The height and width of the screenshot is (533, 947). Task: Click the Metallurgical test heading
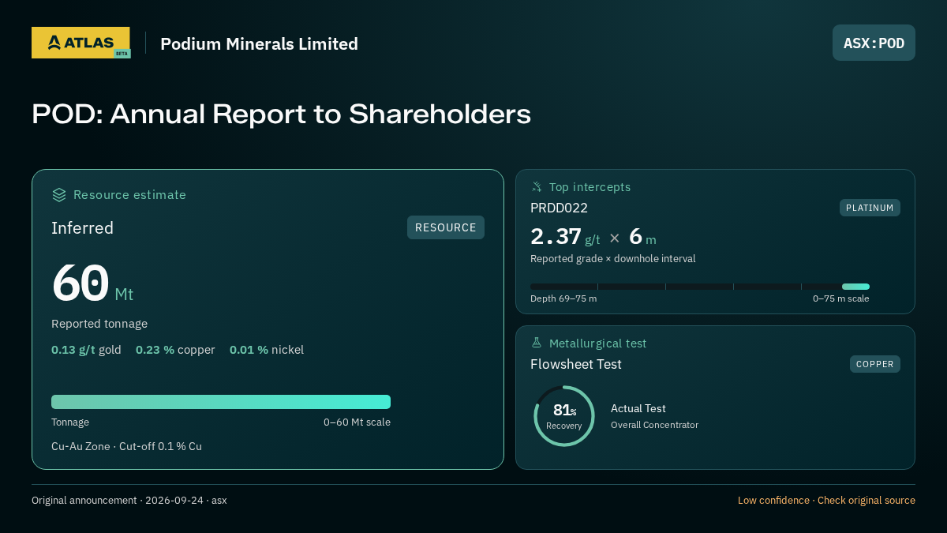[597, 343]
